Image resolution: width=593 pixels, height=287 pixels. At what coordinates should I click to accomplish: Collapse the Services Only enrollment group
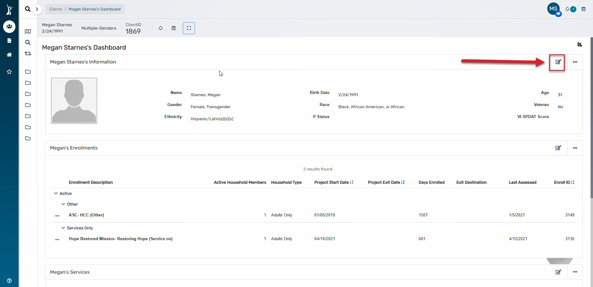63,228
